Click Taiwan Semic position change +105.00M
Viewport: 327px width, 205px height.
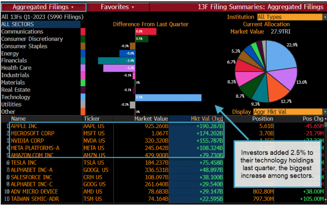click(x=312, y=199)
